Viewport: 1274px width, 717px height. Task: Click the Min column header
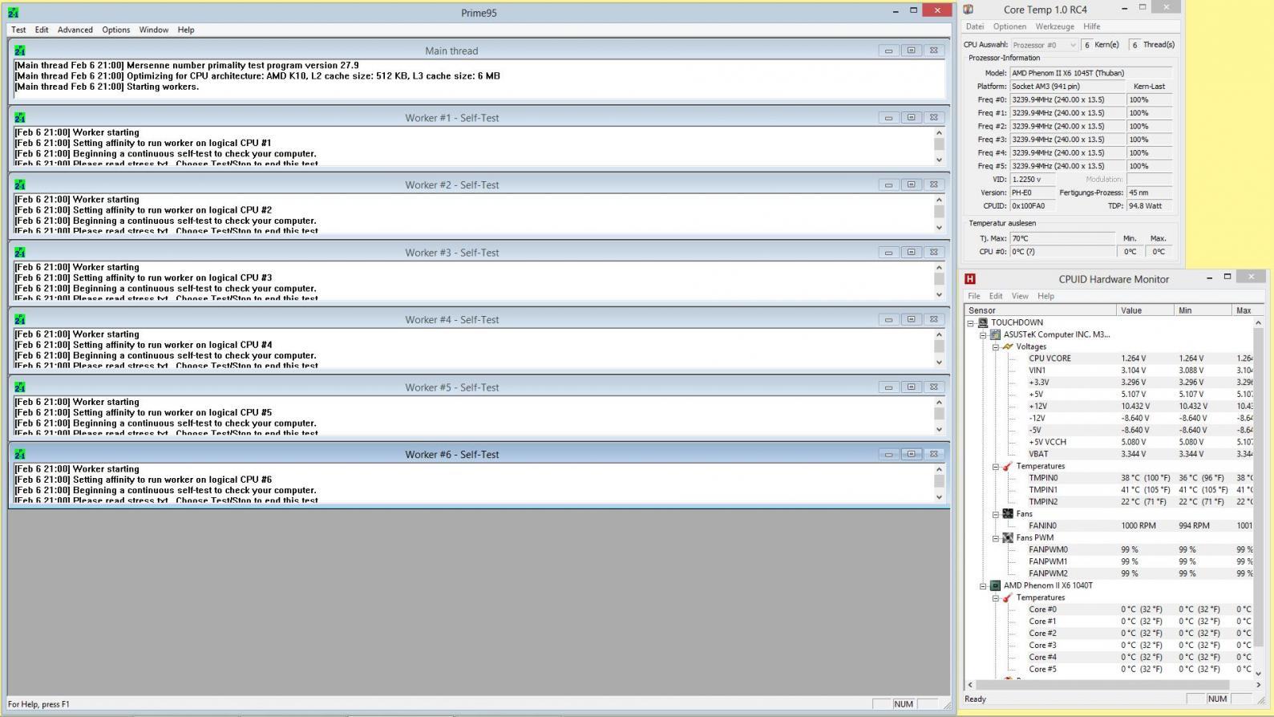(1203, 310)
